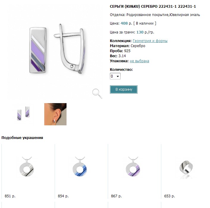Open the Геометрия и формы collection link
The width and height of the screenshot is (210, 208).
[x=150, y=41]
